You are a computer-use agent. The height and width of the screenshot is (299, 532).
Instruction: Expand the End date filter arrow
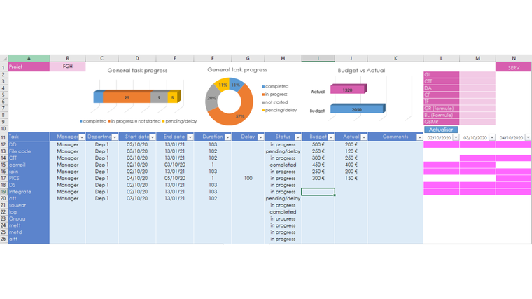[189, 137]
